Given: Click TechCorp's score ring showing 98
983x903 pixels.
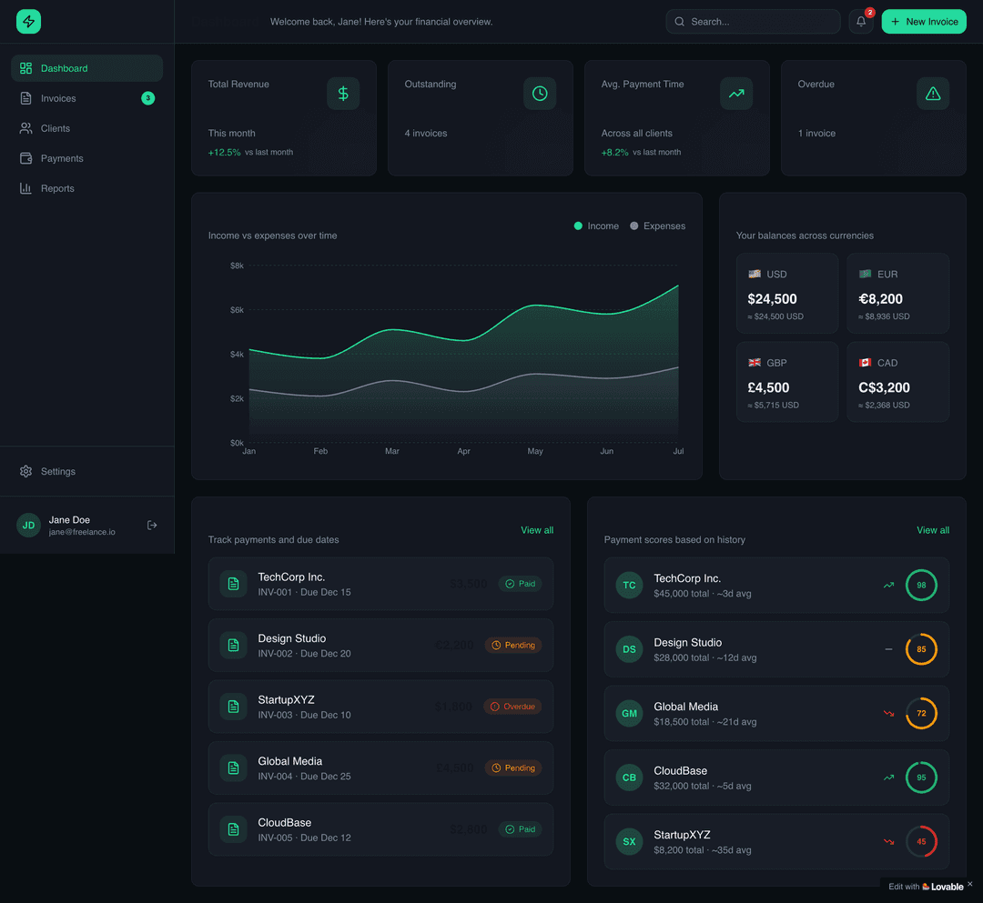Looking at the screenshot, I should (x=920, y=585).
